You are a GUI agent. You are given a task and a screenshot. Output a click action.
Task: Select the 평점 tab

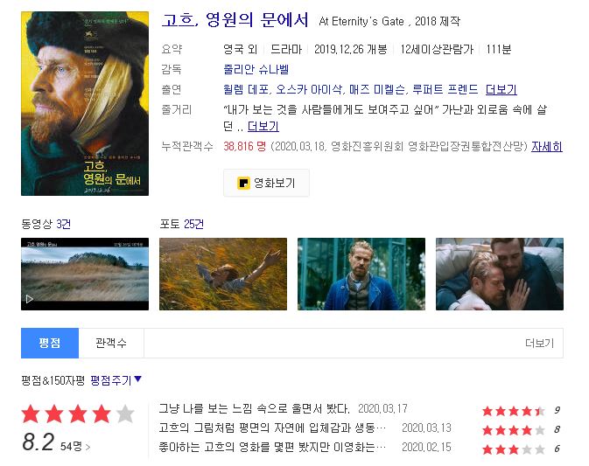pyautogui.click(x=50, y=343)
